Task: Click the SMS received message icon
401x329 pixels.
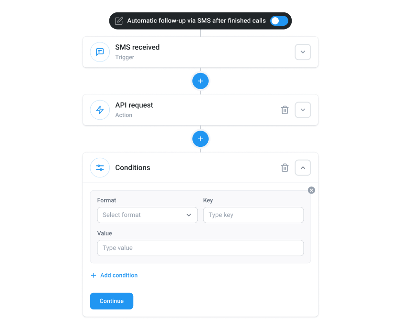Action: coord(100,52)
